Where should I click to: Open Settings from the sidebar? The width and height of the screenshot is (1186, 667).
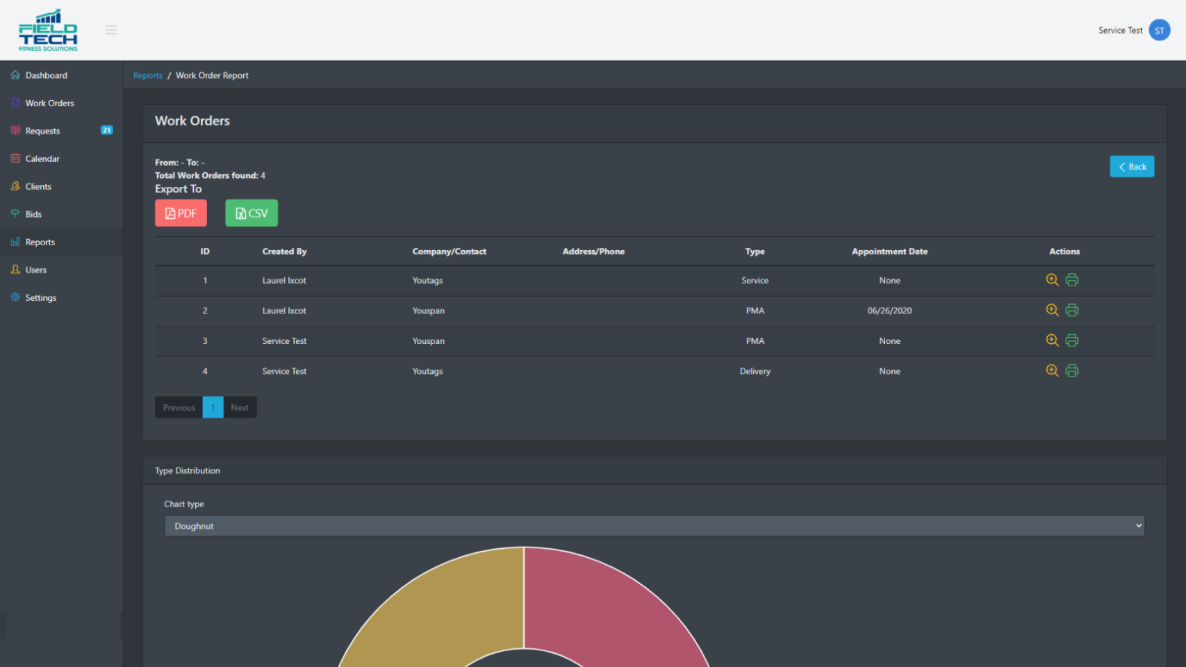click(40, 297)
